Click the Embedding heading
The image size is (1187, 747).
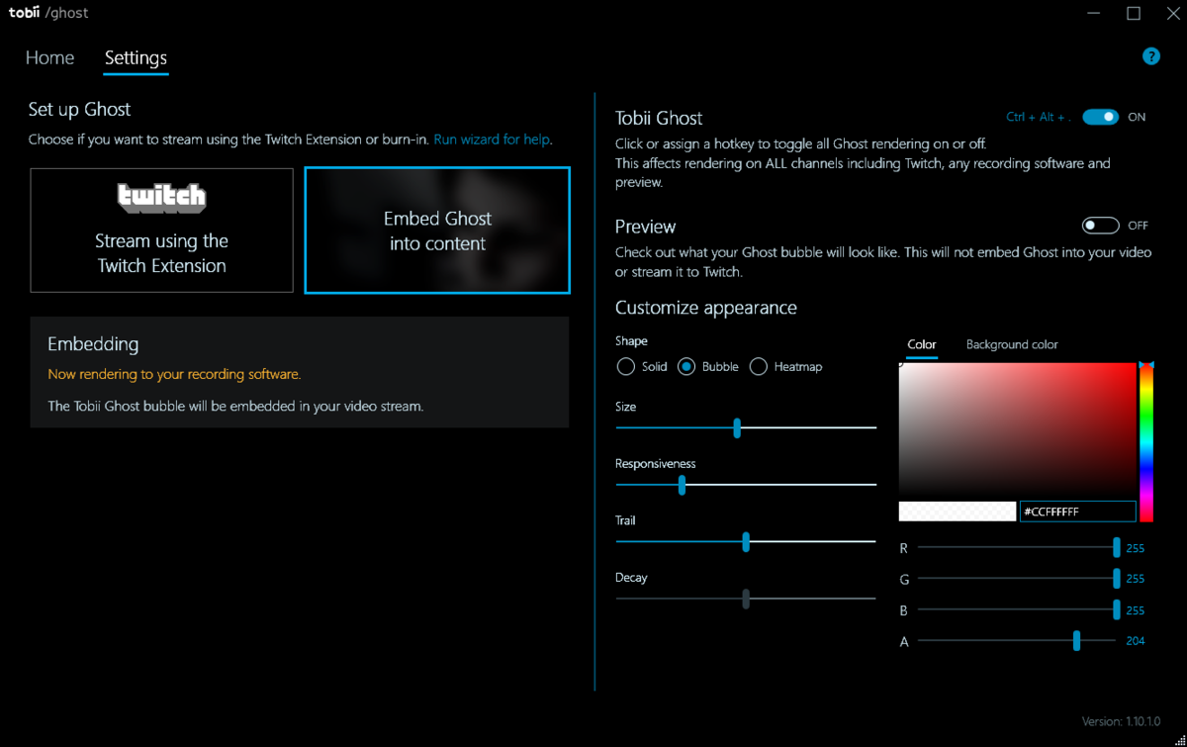click(x=93, y=344)
